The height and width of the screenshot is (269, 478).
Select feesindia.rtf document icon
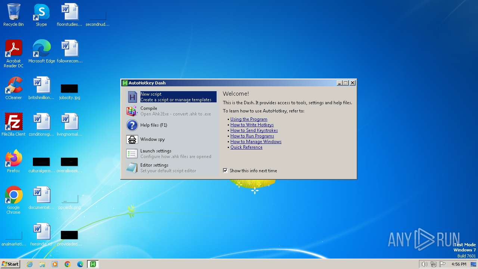(x=41, y=232)
